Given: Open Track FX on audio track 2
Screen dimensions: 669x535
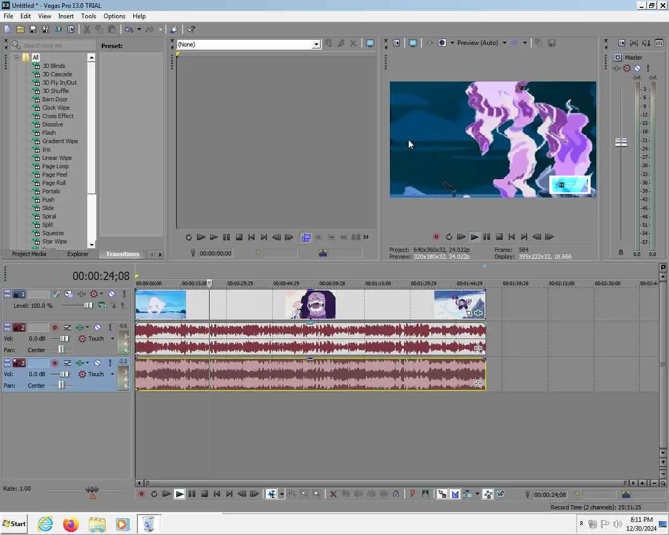Looking at the screenshot, I should [x=79, y=328].
